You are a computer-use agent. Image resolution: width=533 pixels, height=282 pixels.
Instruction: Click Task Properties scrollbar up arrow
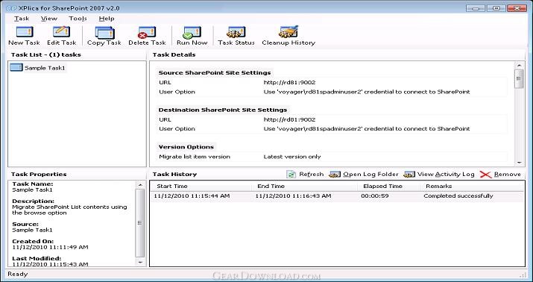coord(140,184)
